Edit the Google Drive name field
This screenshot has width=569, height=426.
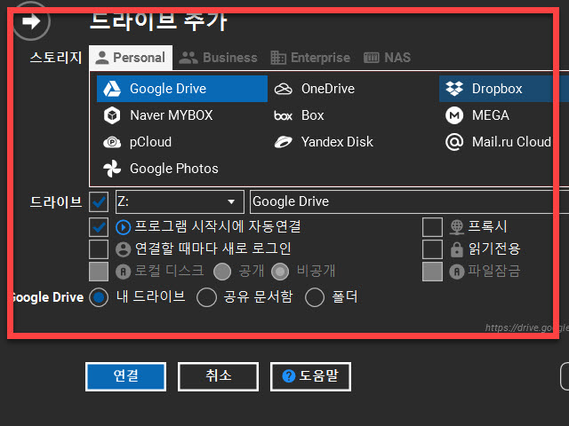click(409, 201)
